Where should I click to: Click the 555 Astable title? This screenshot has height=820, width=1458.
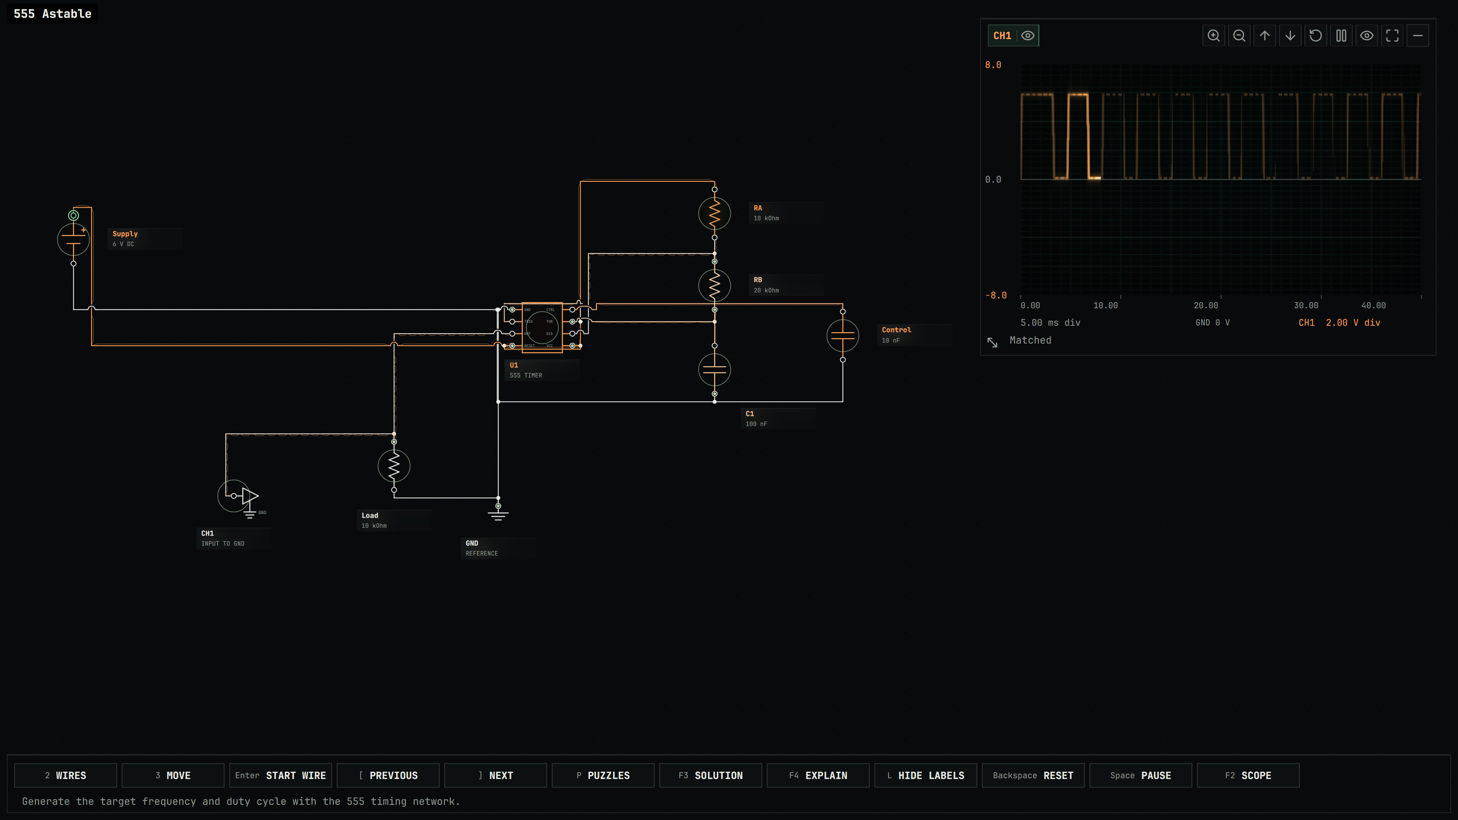point(53,14)
